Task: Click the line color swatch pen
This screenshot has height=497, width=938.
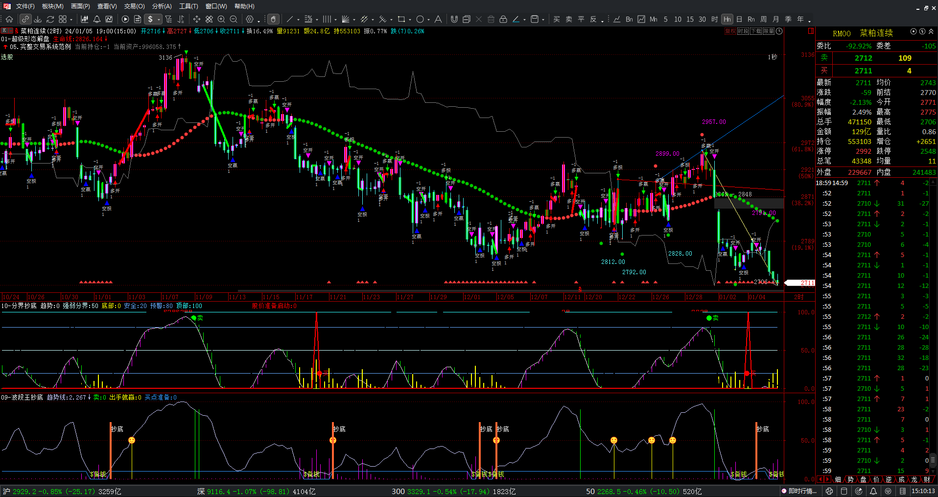Action: click(516, 19)
